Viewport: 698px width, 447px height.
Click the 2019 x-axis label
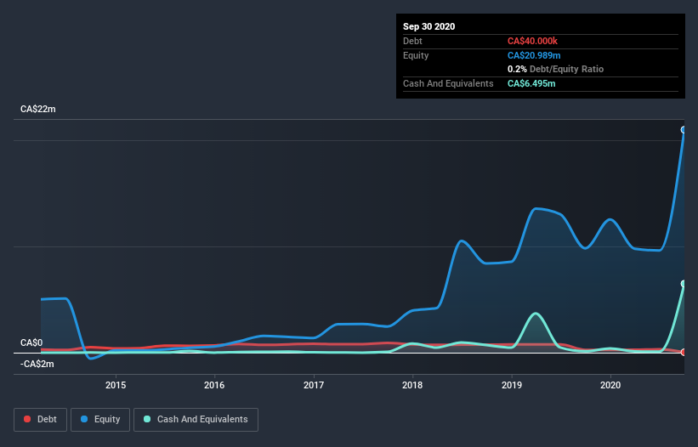(x=512, y=385)
